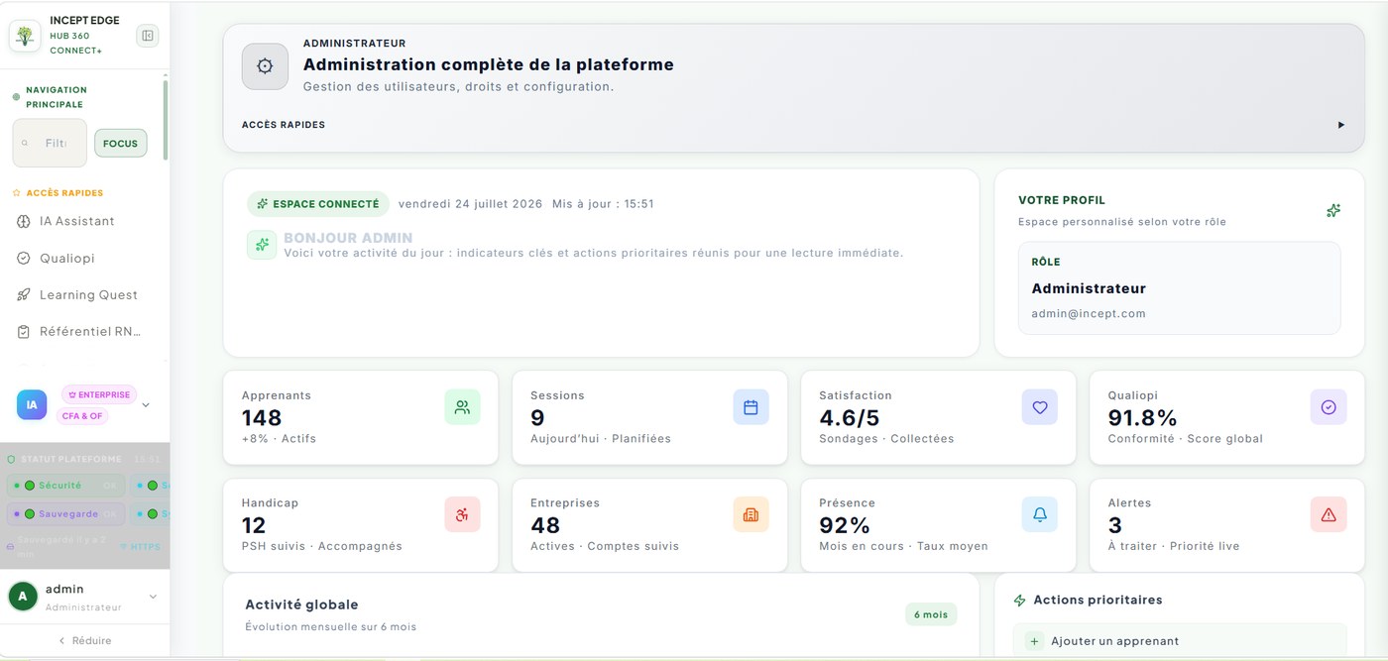Click the sidebar navigation scrollbar
Image resolution: width=1388 pixels, height=661 pixels.
166,119
